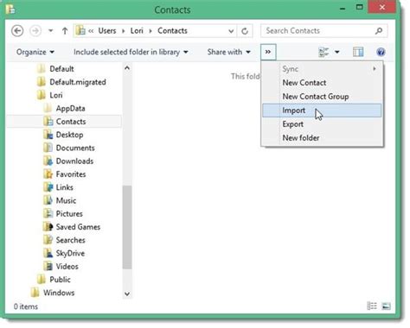Click the Music folder icon
Viewport: 410px width, 328px height.
[x=48, y=200]
